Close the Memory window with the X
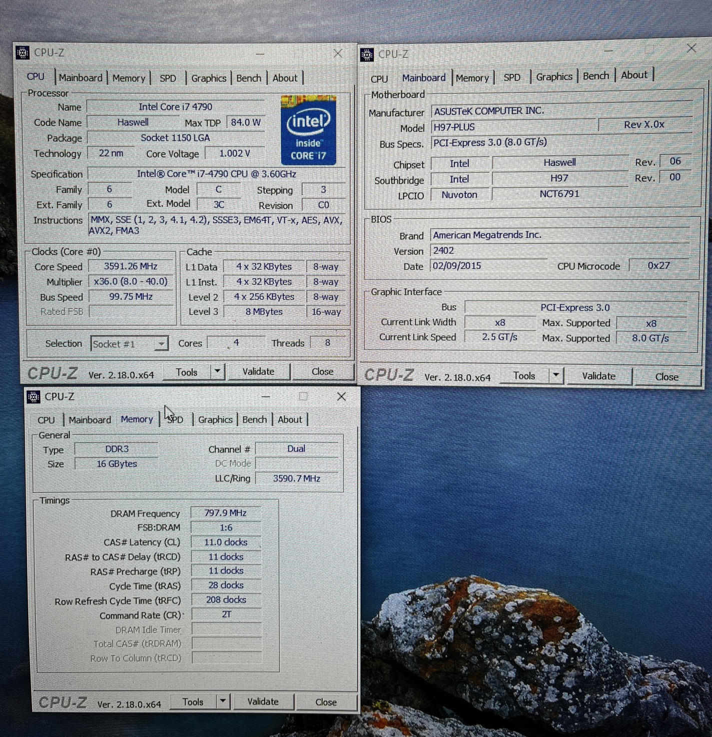The height and width of the screenshot is (737, 712). tap(342, 396)
